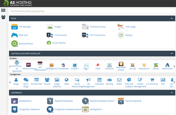This screenshot has height=115, width=176.
Task: Open the sidebar User Manager icon
Action: pos(3,17)
